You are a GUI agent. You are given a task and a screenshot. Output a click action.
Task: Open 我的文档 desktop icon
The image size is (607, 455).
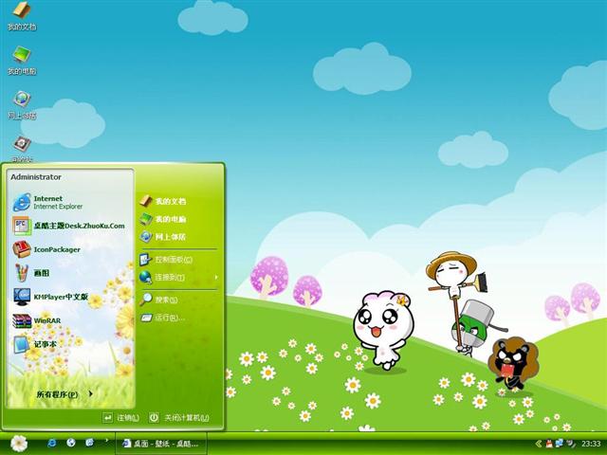[22, 16]
